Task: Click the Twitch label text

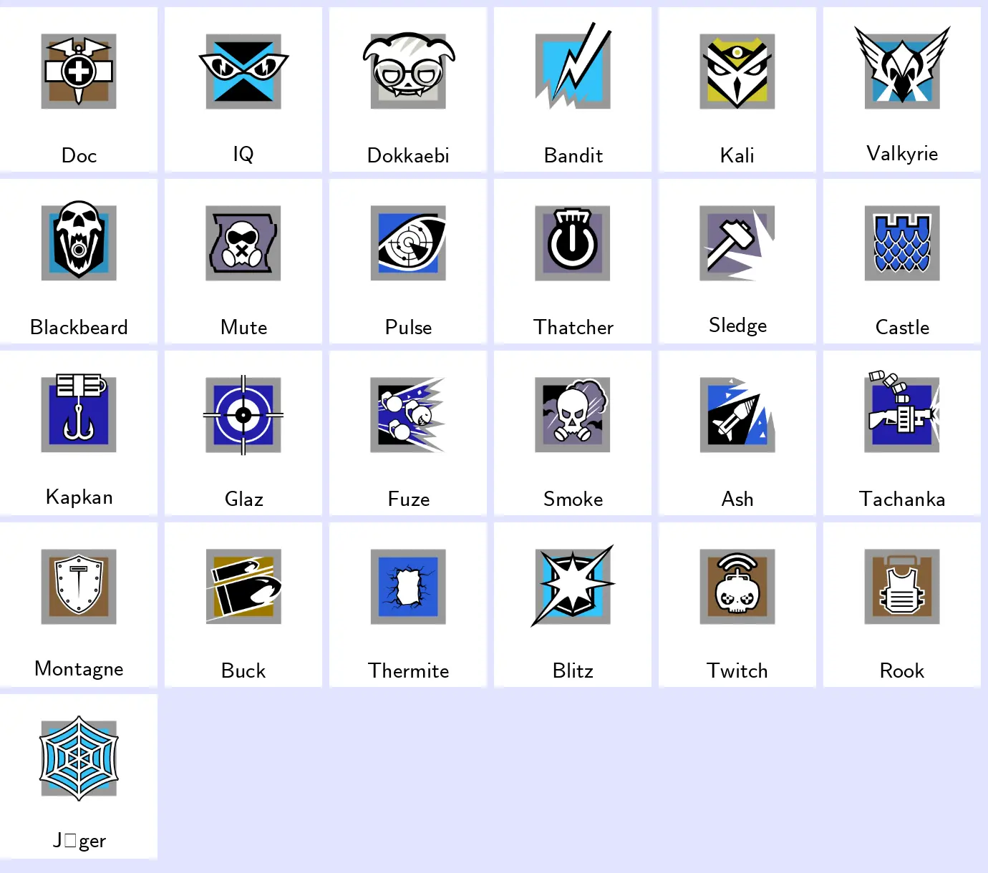Action: click(737, 670)
